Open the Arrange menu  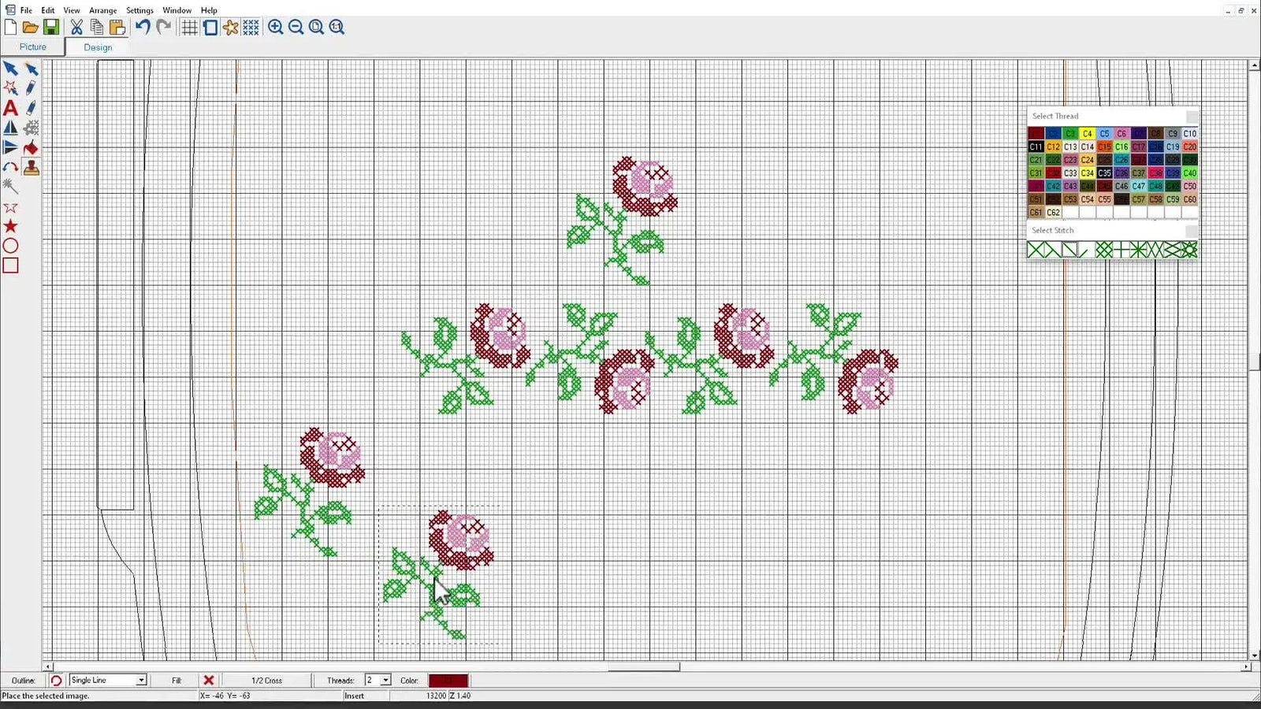(102, 10)
